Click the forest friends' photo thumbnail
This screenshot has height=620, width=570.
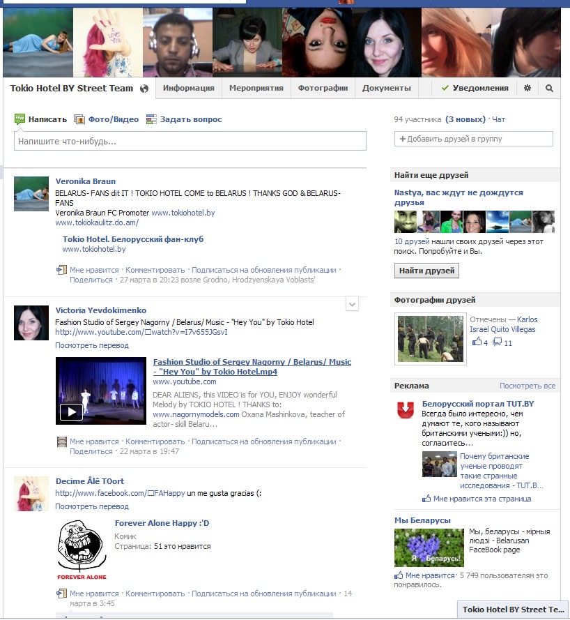(x=431, y=339)
